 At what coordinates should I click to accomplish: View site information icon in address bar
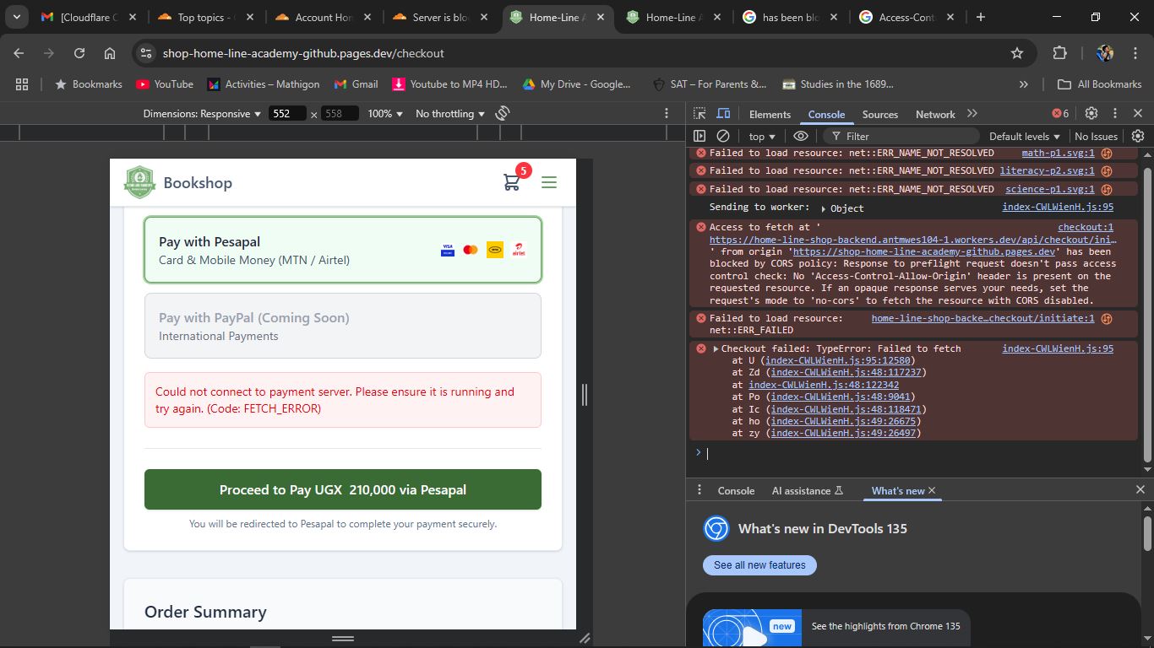pyautogui.click(x=145, y=53)
